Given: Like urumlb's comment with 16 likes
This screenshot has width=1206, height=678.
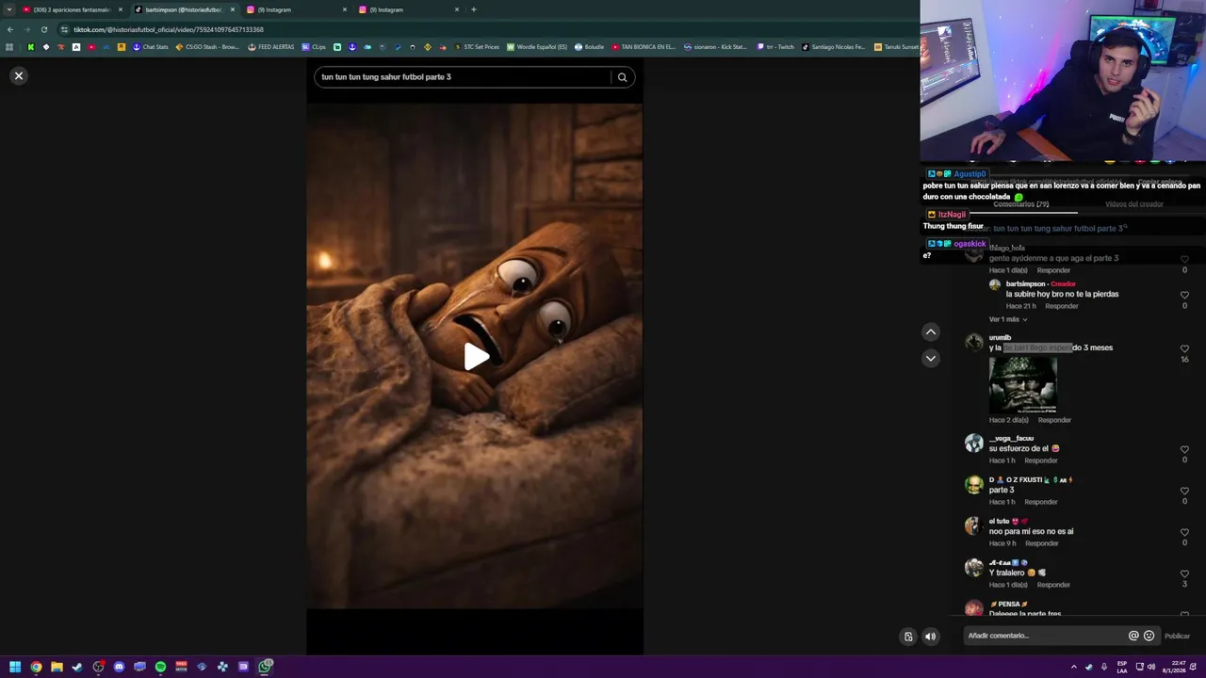Looking at the screenshot, I should (1184, 348).
